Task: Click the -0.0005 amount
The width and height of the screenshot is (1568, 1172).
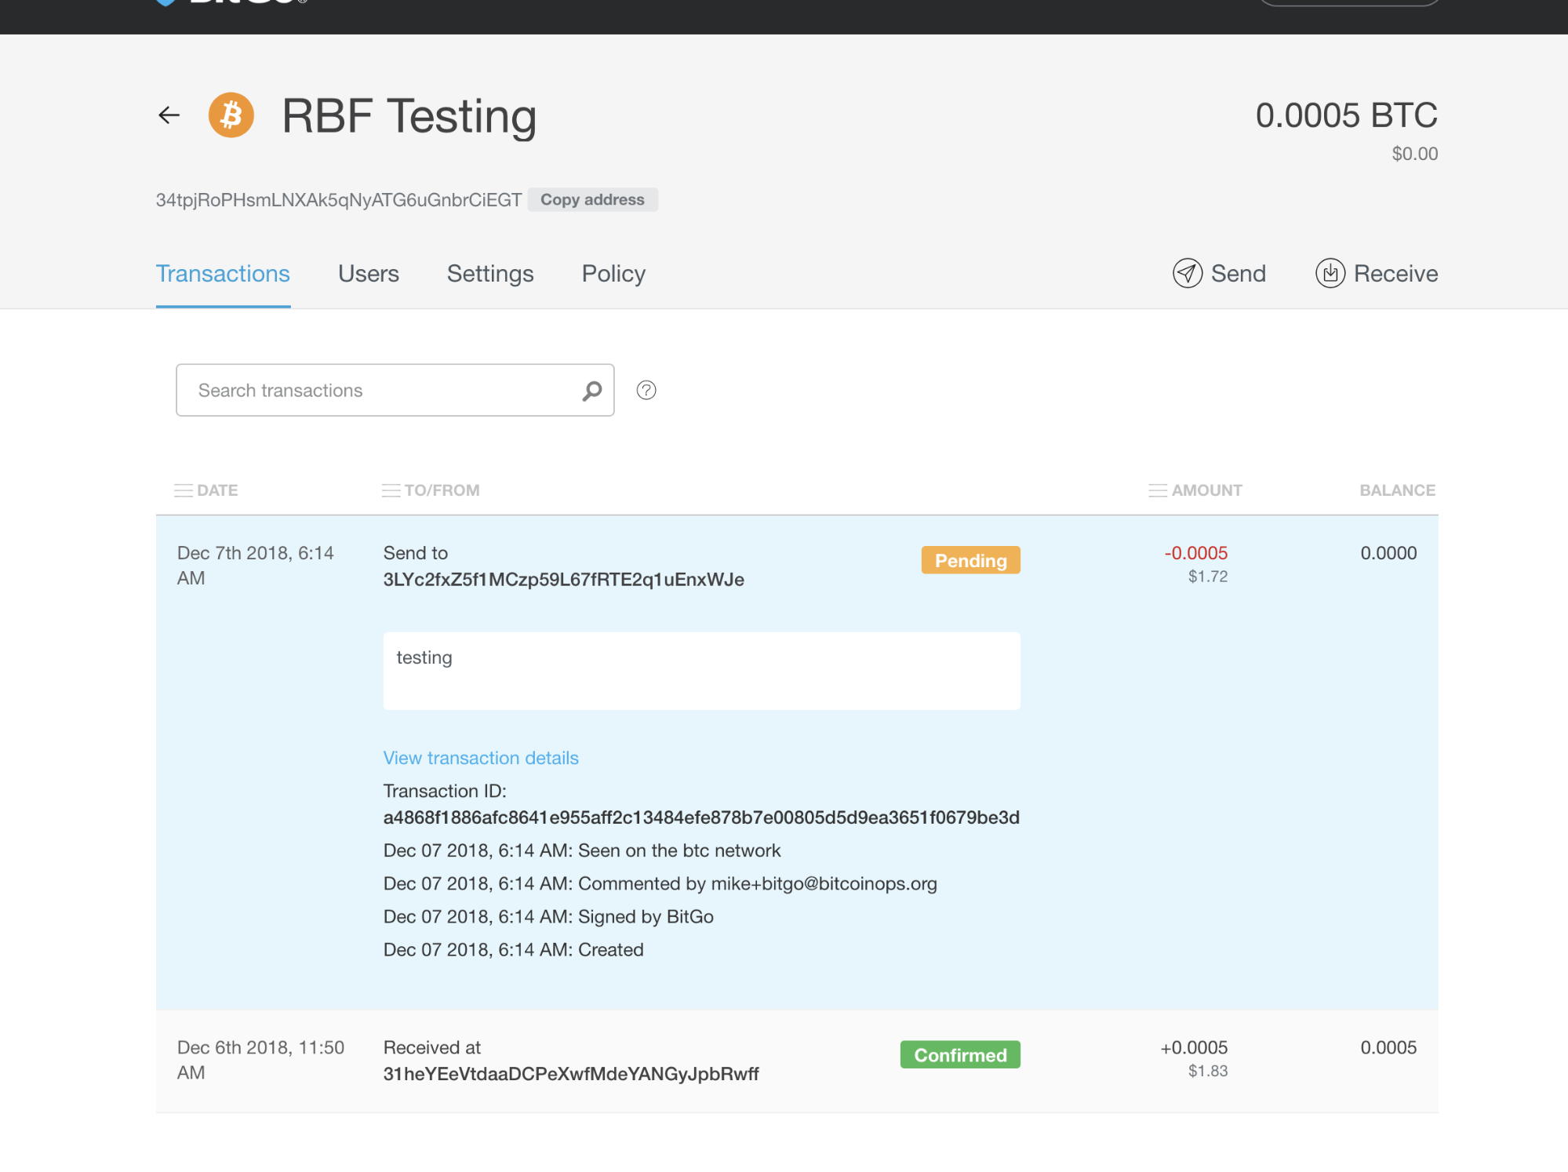Action: pos(1196,553)
